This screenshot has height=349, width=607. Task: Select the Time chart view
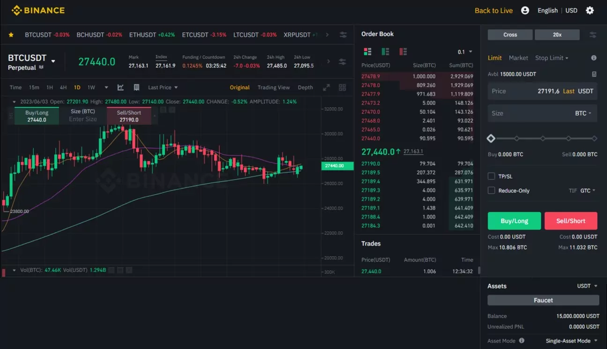pyautogui.click(x=15, y=87)
